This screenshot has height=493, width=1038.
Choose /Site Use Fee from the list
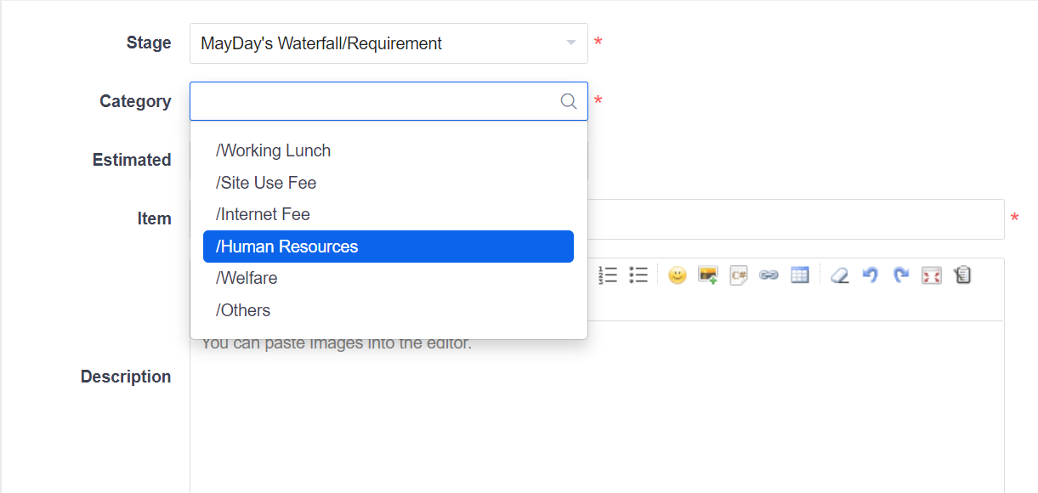click(x=266, y=183)
